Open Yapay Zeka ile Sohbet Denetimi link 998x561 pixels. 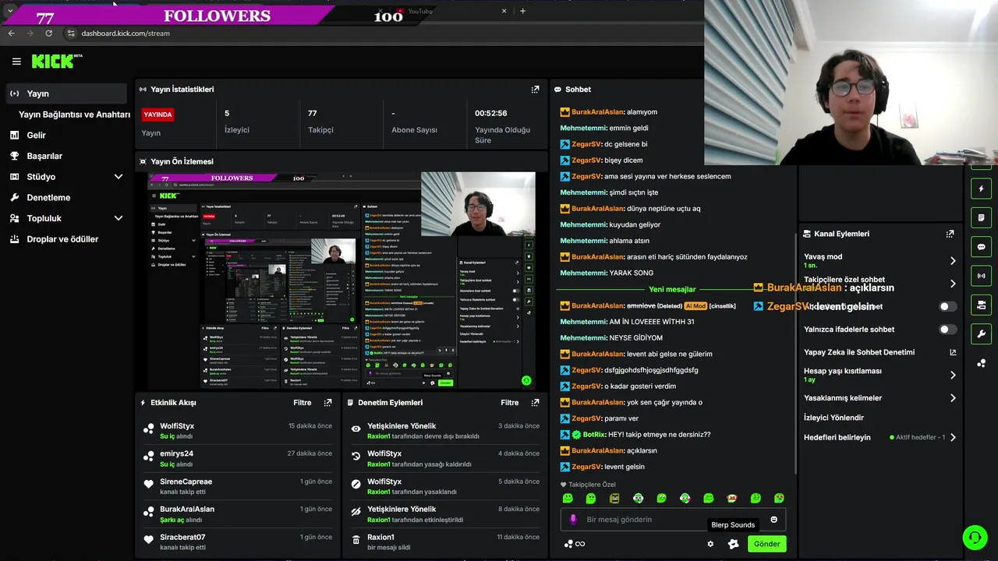coord(953,352)
